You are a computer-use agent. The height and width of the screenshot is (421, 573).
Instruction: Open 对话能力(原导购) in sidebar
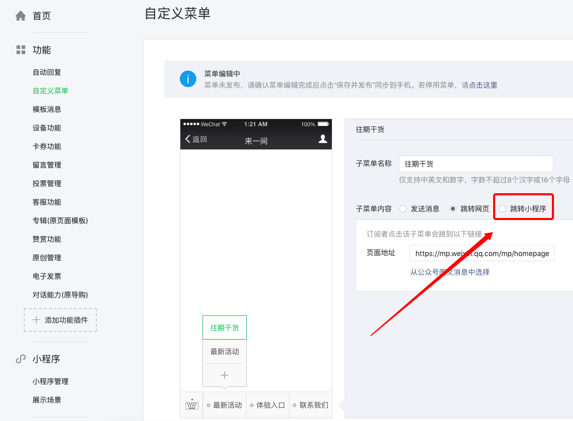point(60,295)
